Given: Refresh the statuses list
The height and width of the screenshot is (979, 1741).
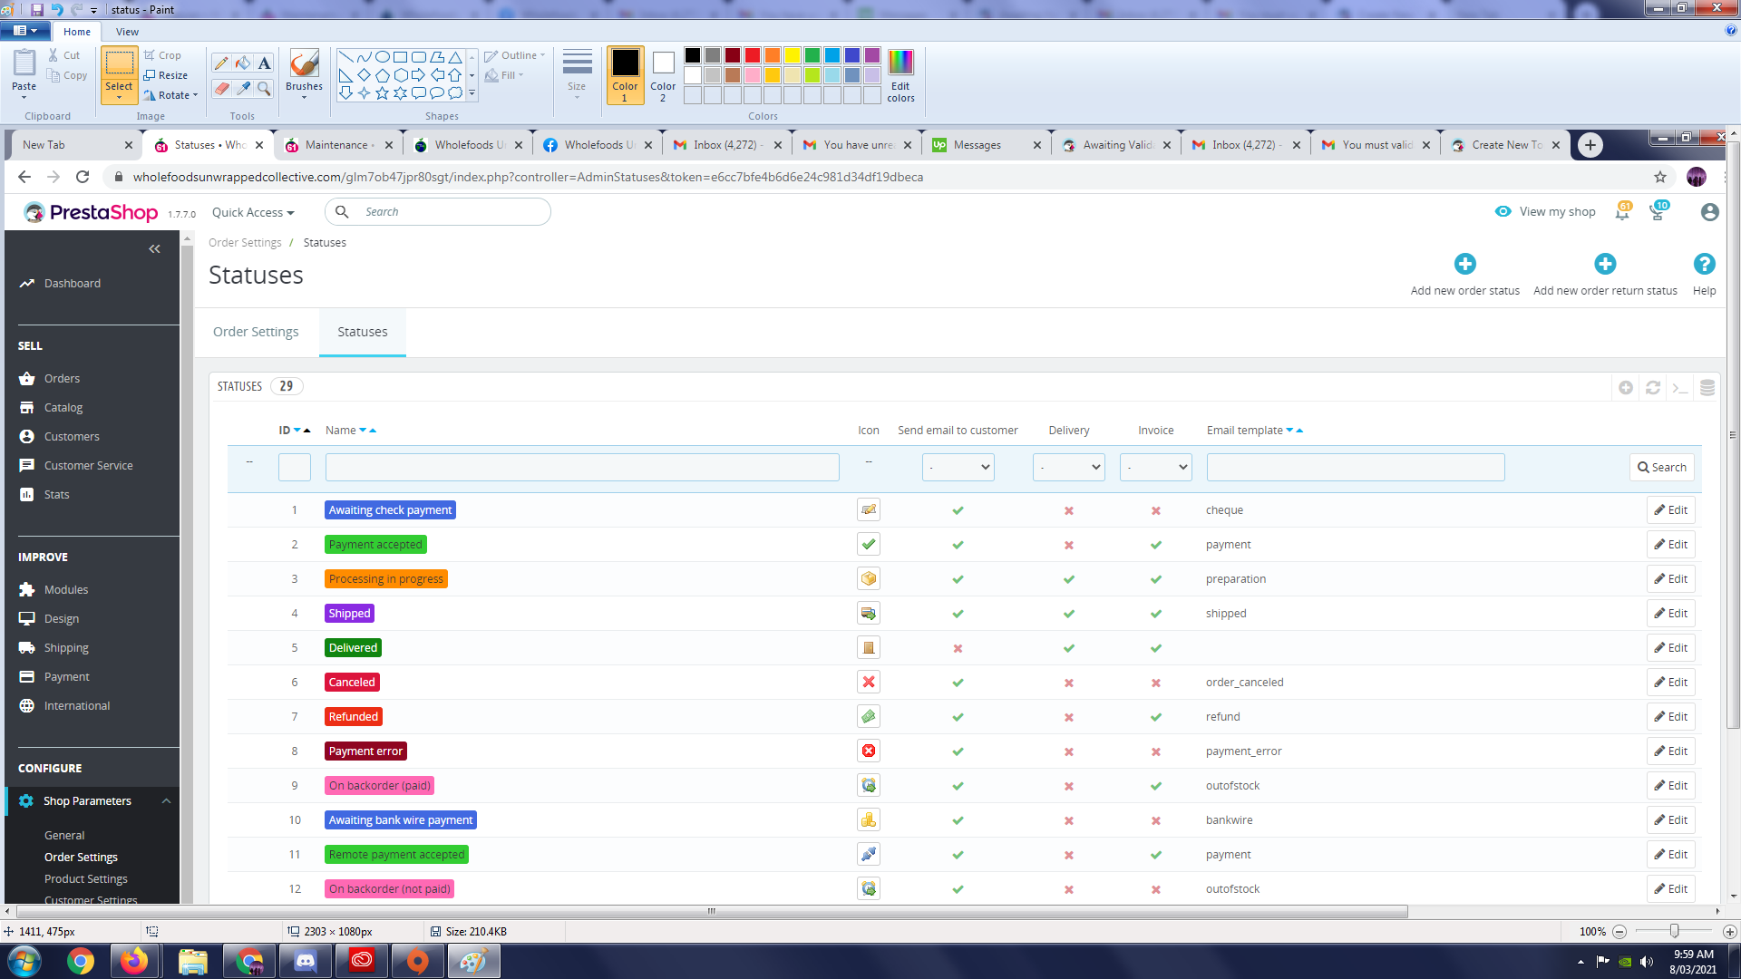Looking at the screenshot, I should (1653, 388).
